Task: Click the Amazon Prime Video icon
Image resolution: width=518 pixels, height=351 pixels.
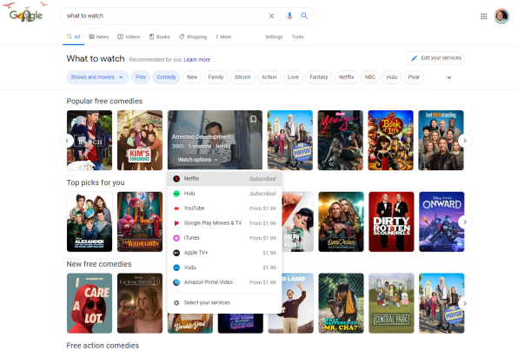Action: [x=176, y=282]
